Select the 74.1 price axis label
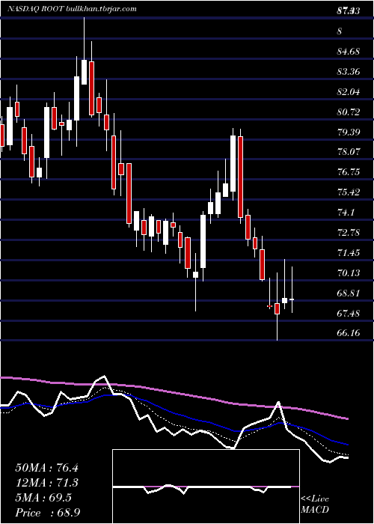Image resolution: width=374 pixels, height=524 pixels. [x=346, y=212]
